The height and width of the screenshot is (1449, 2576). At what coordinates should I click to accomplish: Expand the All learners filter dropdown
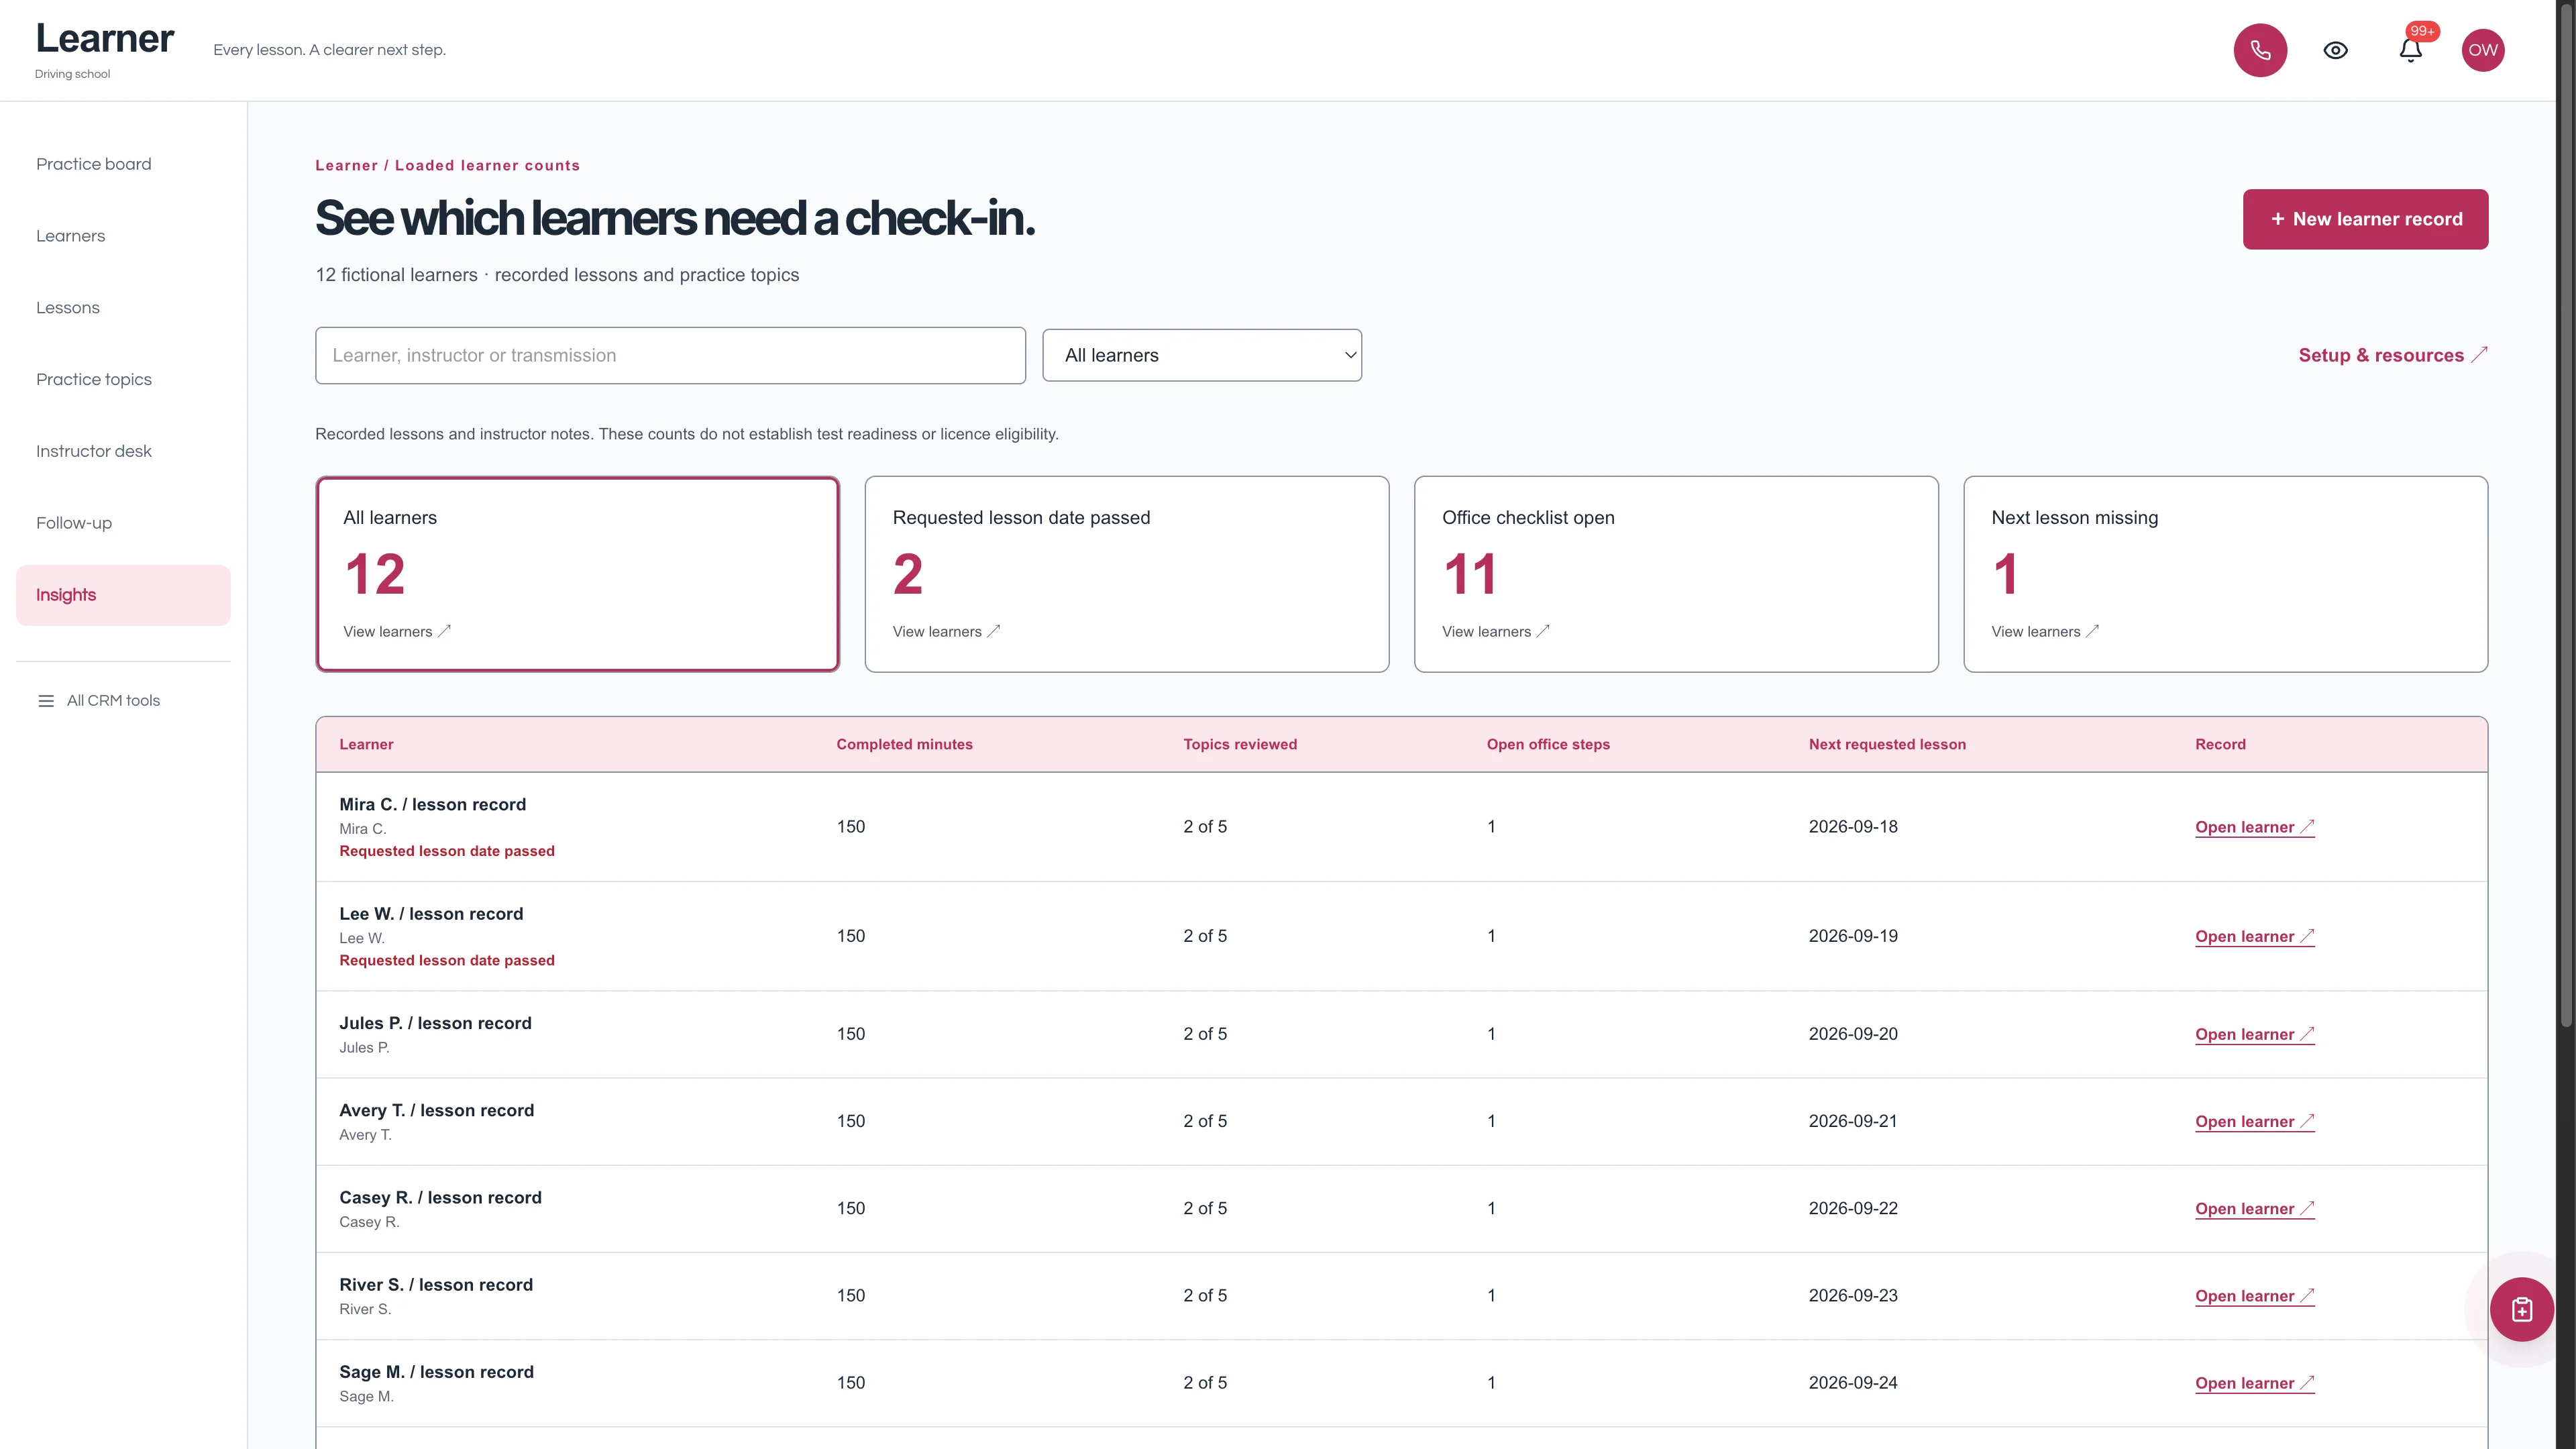(1202, 355)
